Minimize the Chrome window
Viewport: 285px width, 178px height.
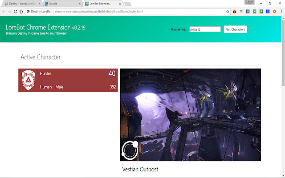(261, 3)
